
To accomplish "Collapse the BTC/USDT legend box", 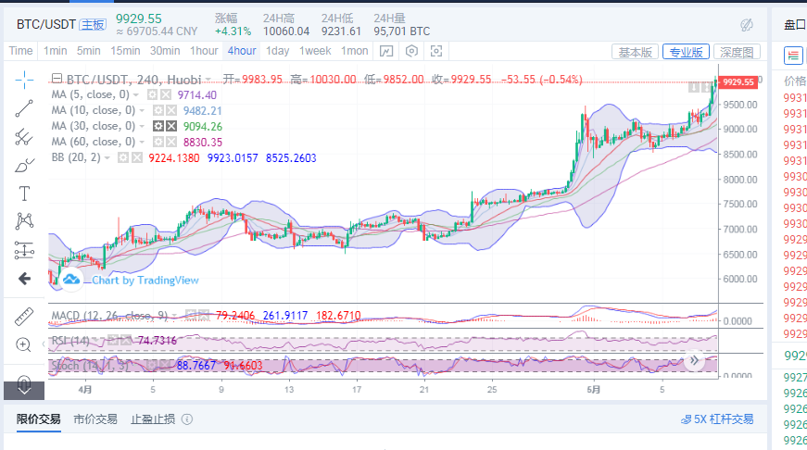I will tap(57, 79).
